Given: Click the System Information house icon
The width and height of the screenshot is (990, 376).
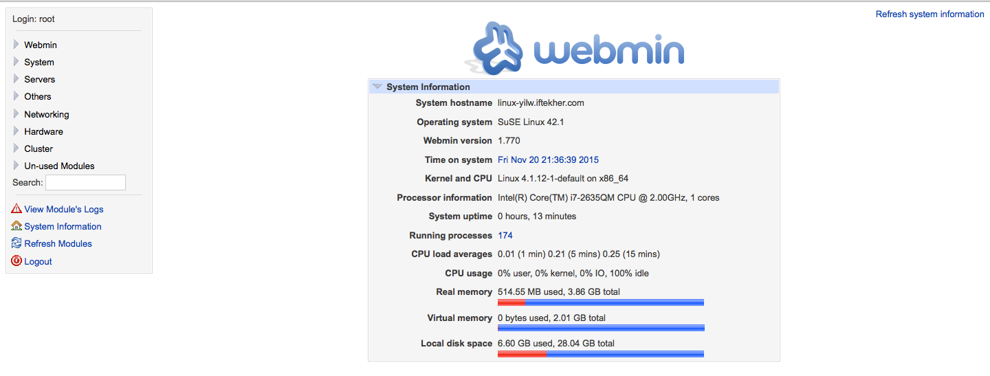Looking at the screenshot, I should tap(16, 226).
